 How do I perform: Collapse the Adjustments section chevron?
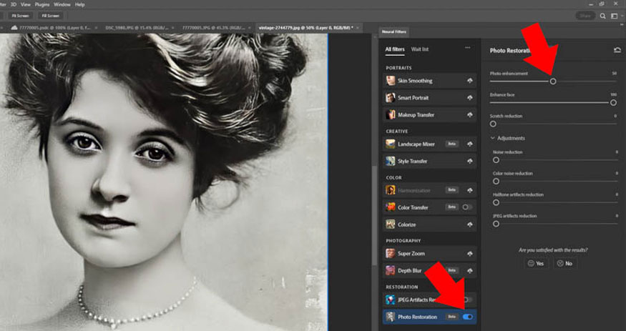pyautogui.click(x=493, y=139)
